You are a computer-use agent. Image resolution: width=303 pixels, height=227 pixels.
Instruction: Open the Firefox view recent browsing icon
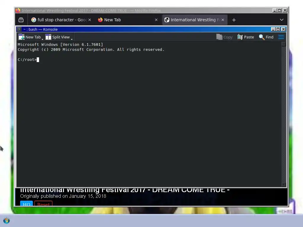[x=21, y=20]
